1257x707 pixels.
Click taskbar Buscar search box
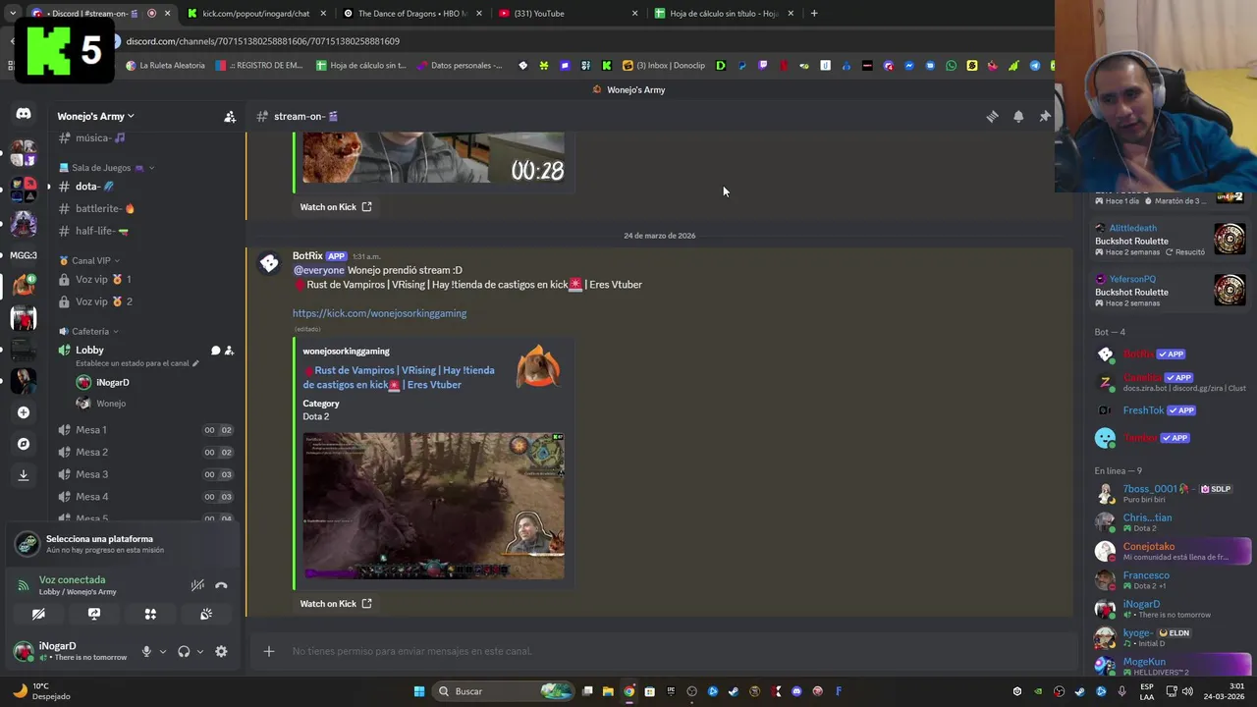coord(501,691)
